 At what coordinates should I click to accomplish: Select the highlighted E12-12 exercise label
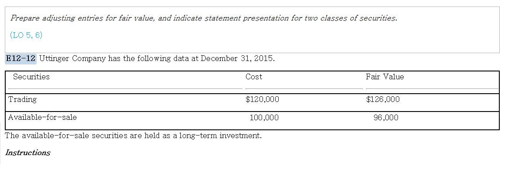21,59
